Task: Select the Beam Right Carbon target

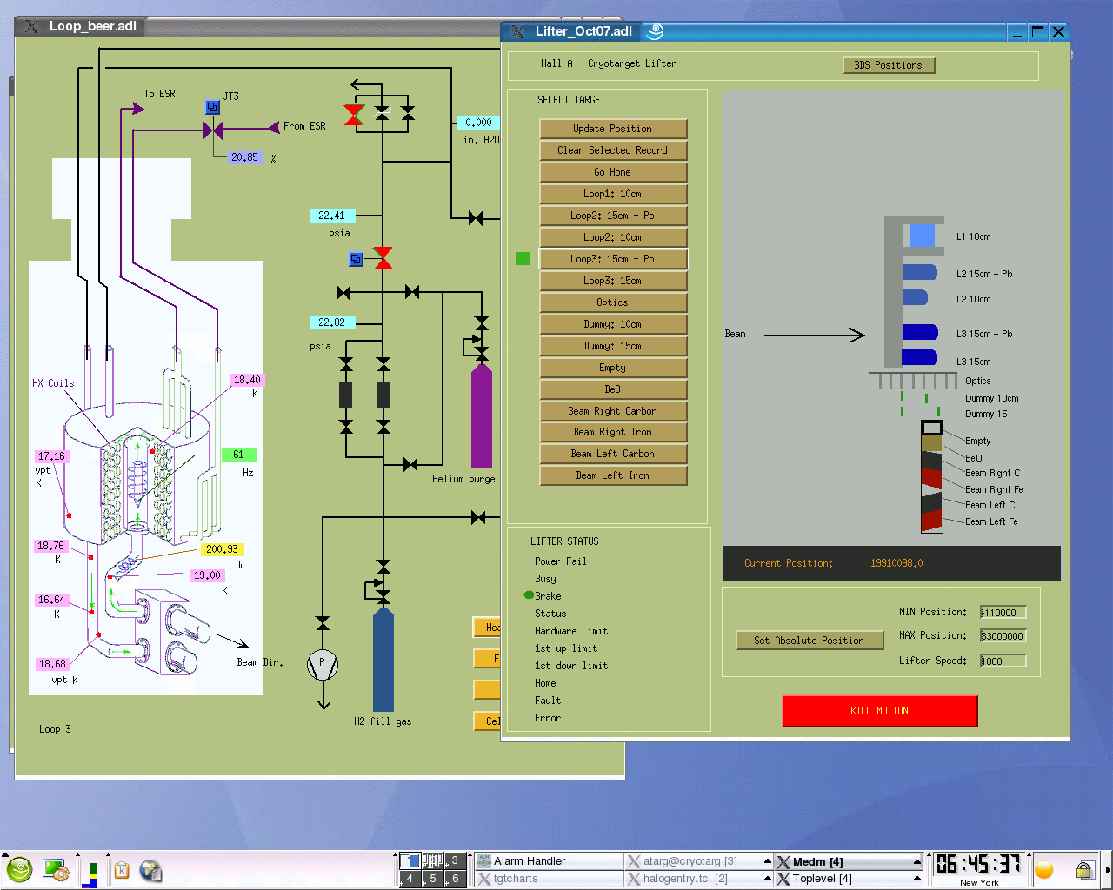Action: point(613,411)
